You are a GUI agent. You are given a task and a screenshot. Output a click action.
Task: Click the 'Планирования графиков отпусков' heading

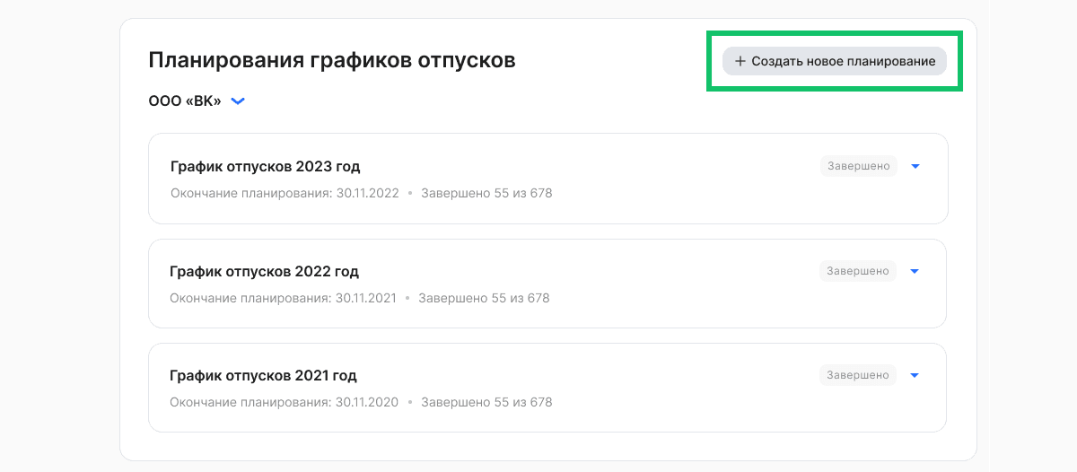332,61
